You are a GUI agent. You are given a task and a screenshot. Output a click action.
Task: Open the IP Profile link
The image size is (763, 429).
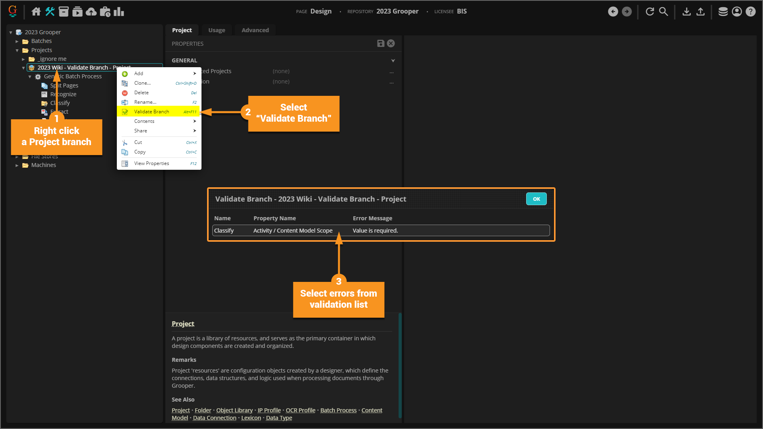click(269, 410)
